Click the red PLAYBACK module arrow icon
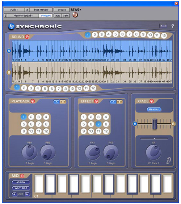The image size is (181, 204). [33, 101]
